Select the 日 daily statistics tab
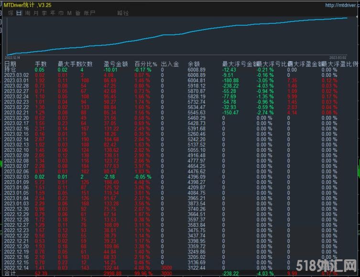This screenshot has width=360, height=277. [x=19, y=13]
